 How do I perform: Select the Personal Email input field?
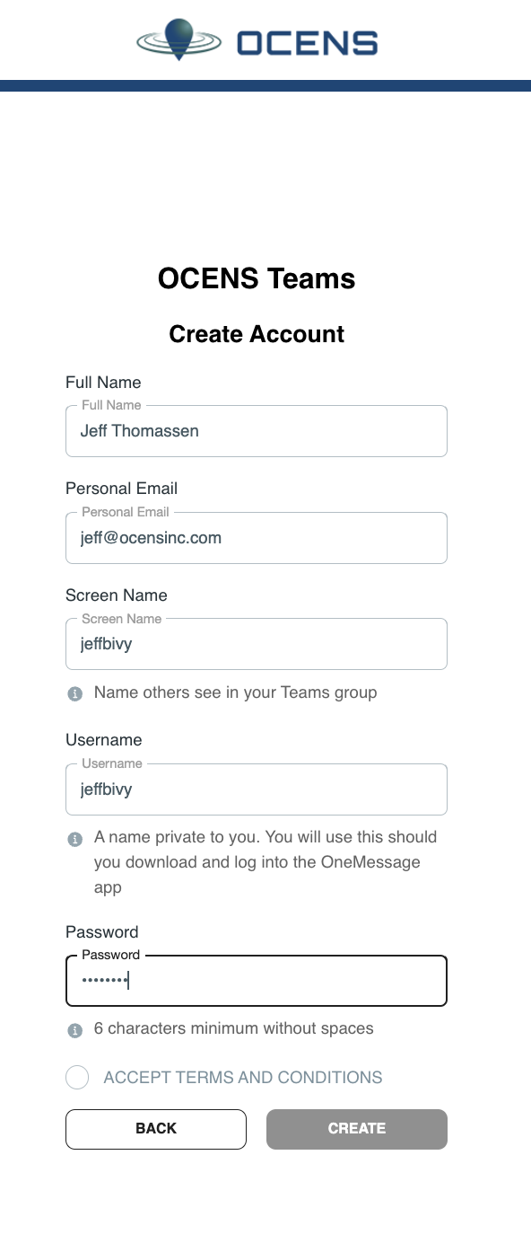257,538
